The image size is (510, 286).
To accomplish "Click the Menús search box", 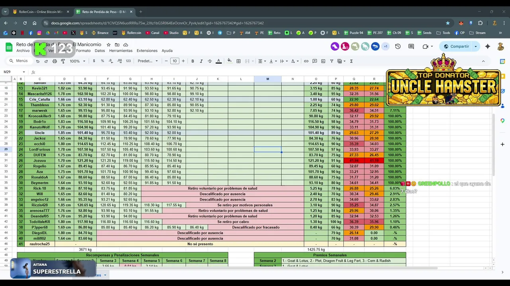I will pos(19,61).
